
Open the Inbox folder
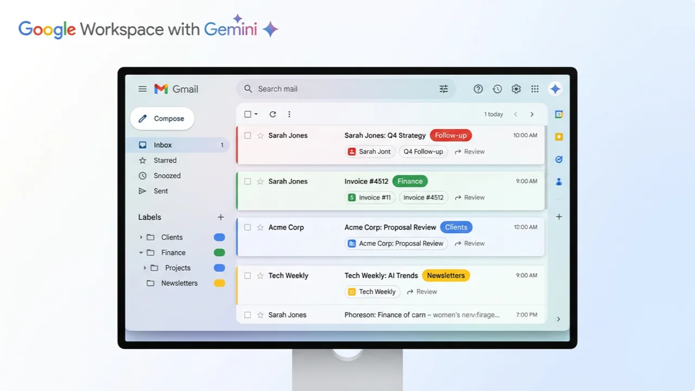(178, 145)
